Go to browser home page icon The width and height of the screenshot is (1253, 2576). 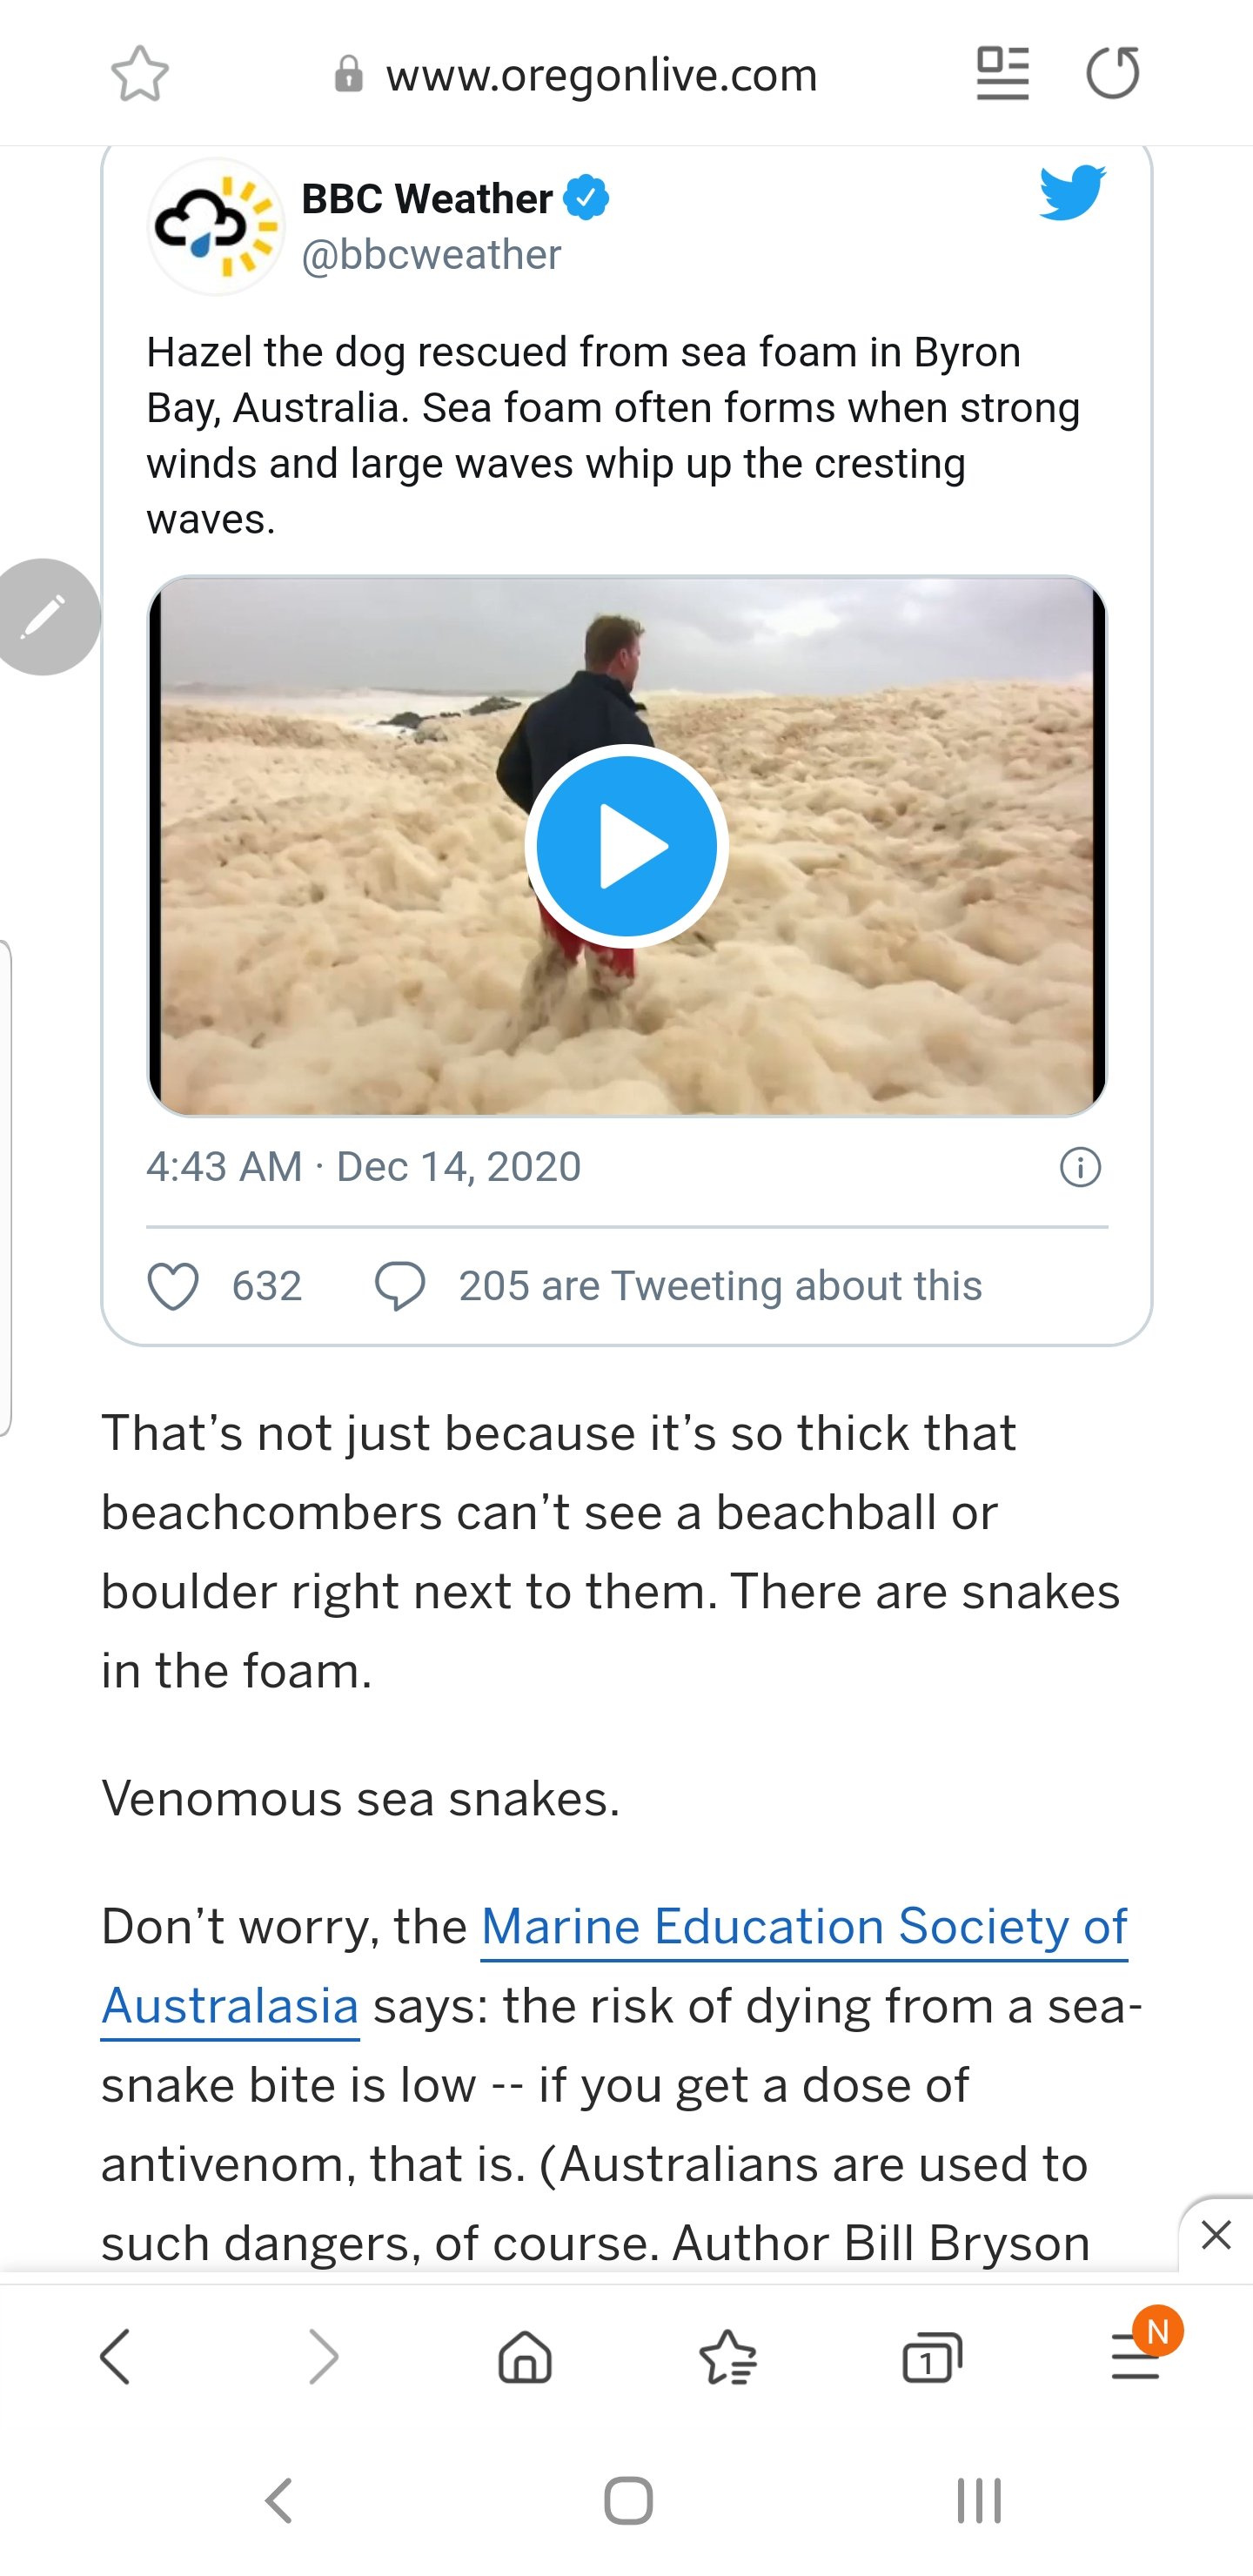525,2357
